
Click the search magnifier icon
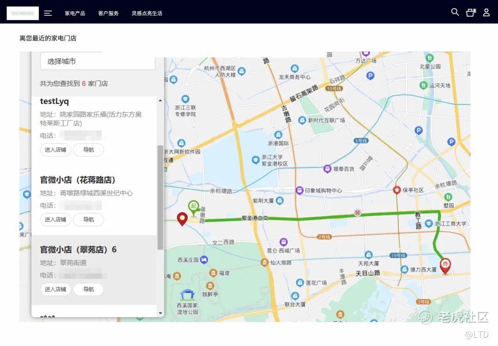click(x=455, y=12)
